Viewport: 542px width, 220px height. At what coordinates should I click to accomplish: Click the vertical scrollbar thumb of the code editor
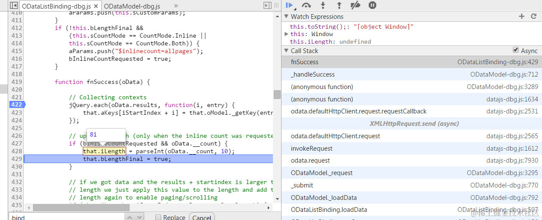point(277,95)
